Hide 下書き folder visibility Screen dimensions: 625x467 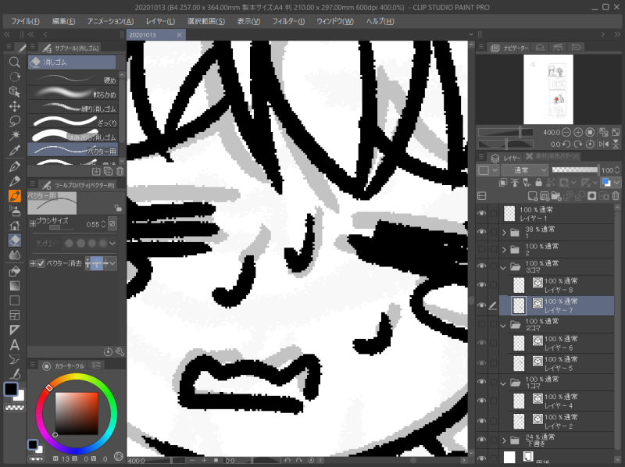point(481,440)
